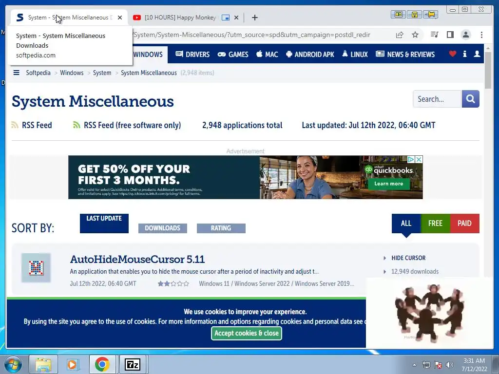Click the magnifier search button

[x=470, y=99]
